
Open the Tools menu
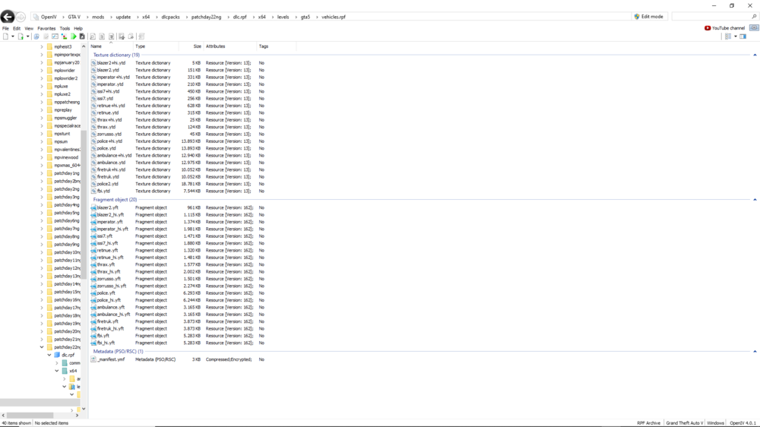coord(65,29)
